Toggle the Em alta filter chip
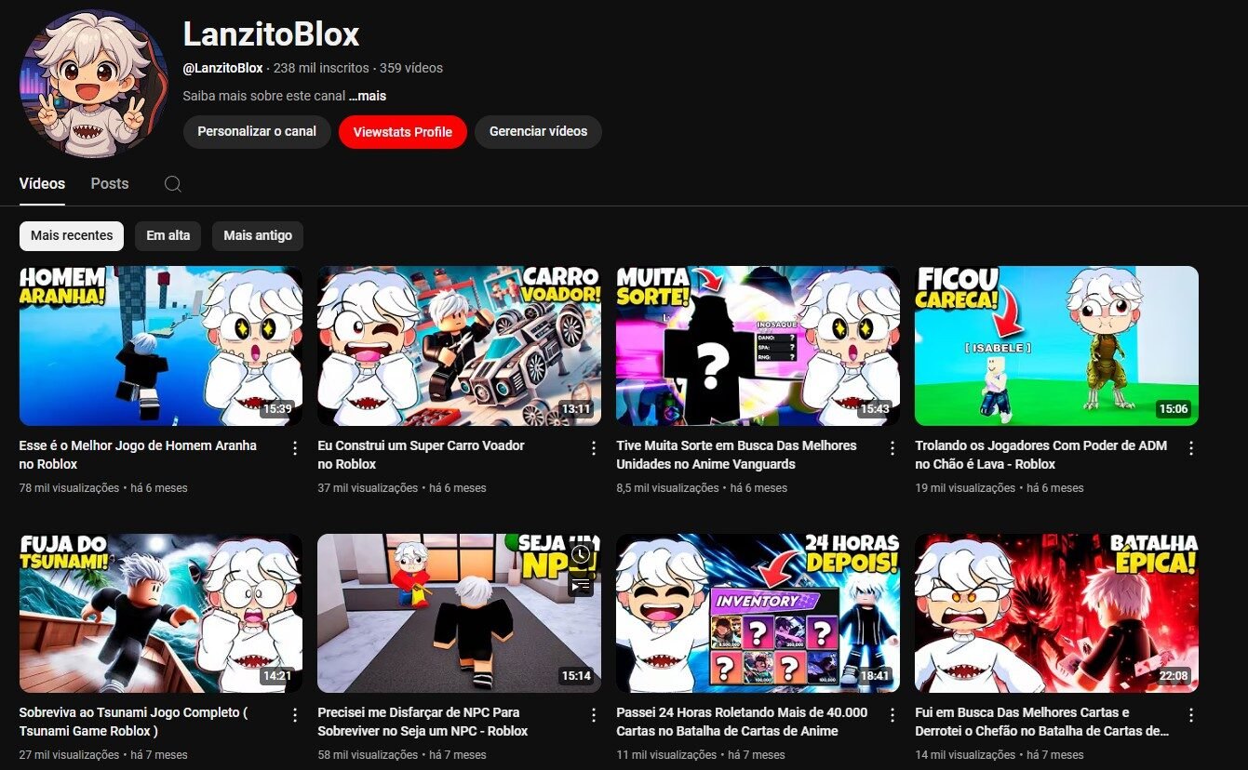The height and width of the screenshot is (770, 1248). [x=168, y=235]
